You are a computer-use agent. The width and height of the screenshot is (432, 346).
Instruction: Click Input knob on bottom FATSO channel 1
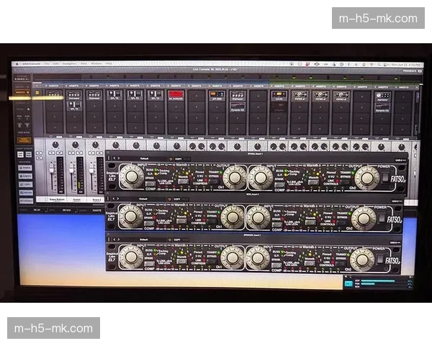click(131, 257)
